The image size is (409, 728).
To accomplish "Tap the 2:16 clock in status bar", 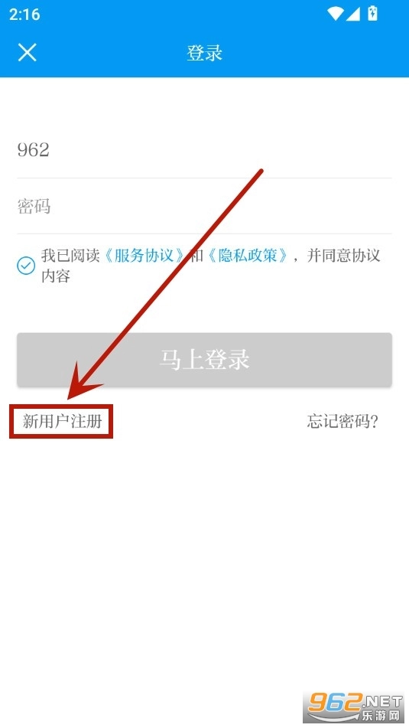I will click(24, 15).
